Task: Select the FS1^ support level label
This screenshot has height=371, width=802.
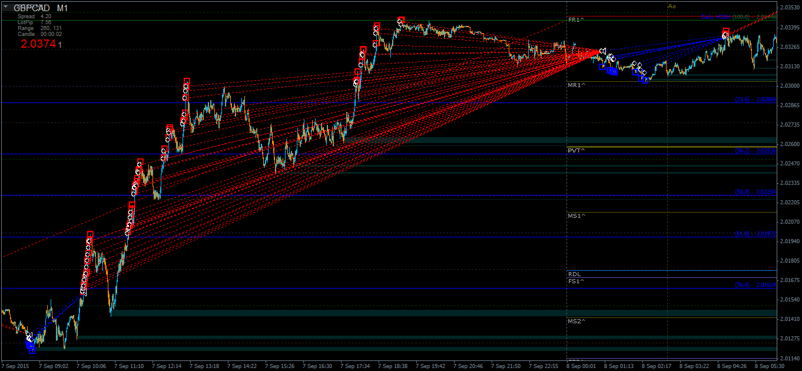Action: tap(576, 281)
